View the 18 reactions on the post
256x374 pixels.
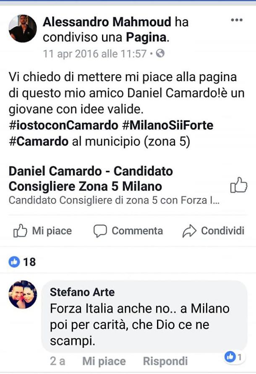tap(22, 262)
